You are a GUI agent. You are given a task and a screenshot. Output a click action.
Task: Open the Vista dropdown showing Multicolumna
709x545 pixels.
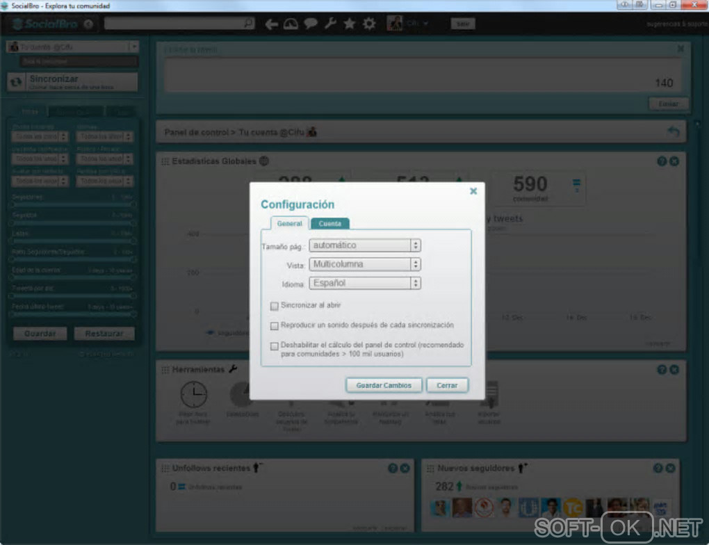click(365, 264)
